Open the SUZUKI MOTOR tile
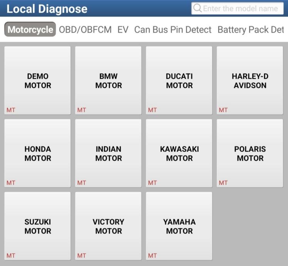Screen dimensions: 288x266 tap(38, 226)
